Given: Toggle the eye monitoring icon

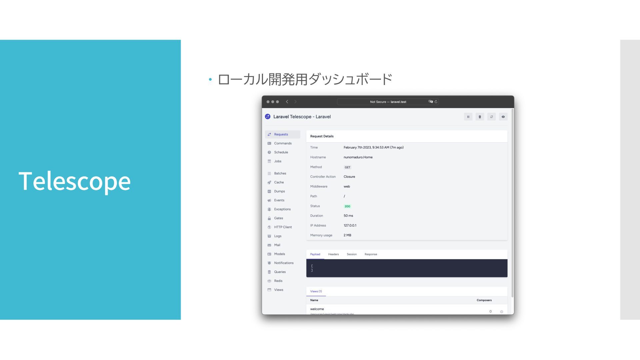Looking at the screenshot, I should [x=503, y=117].
